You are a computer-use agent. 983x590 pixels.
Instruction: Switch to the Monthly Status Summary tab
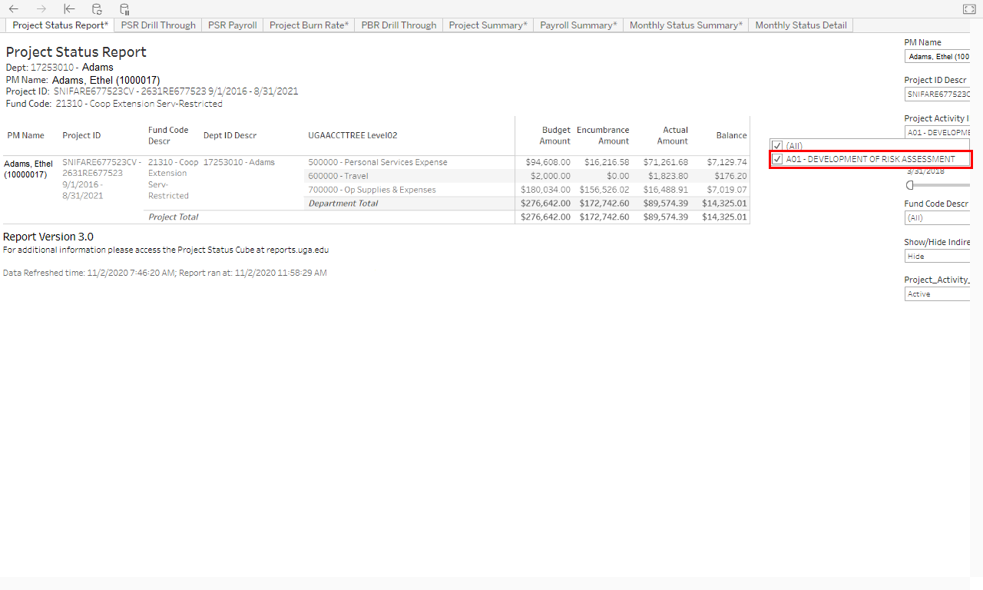point(686,25)
